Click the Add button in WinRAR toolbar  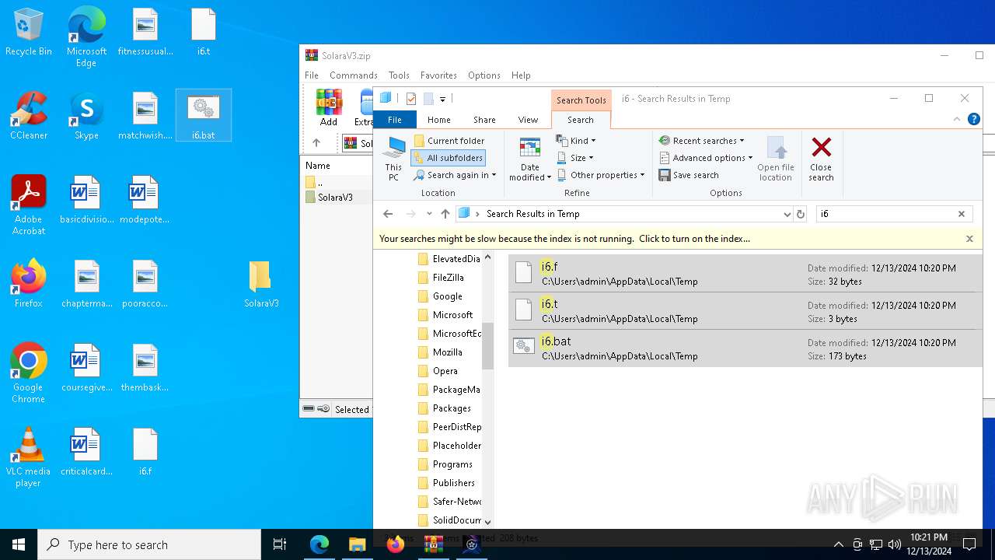329,108
